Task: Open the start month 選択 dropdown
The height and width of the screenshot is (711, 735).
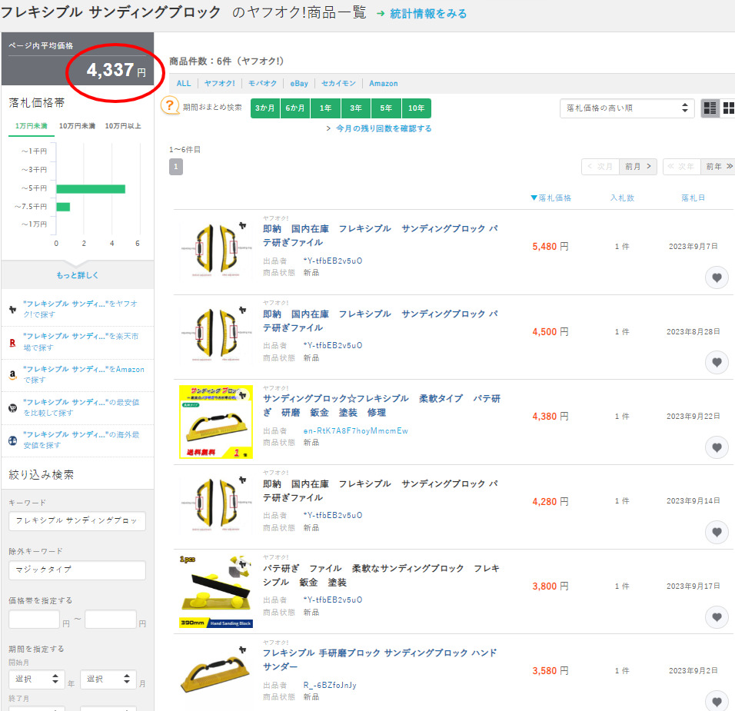Action: point(35,679)
